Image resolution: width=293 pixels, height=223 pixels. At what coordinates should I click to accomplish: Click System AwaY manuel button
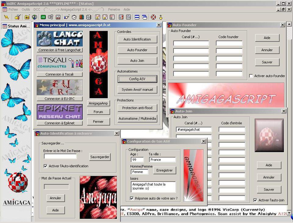[x=137, y=90]
